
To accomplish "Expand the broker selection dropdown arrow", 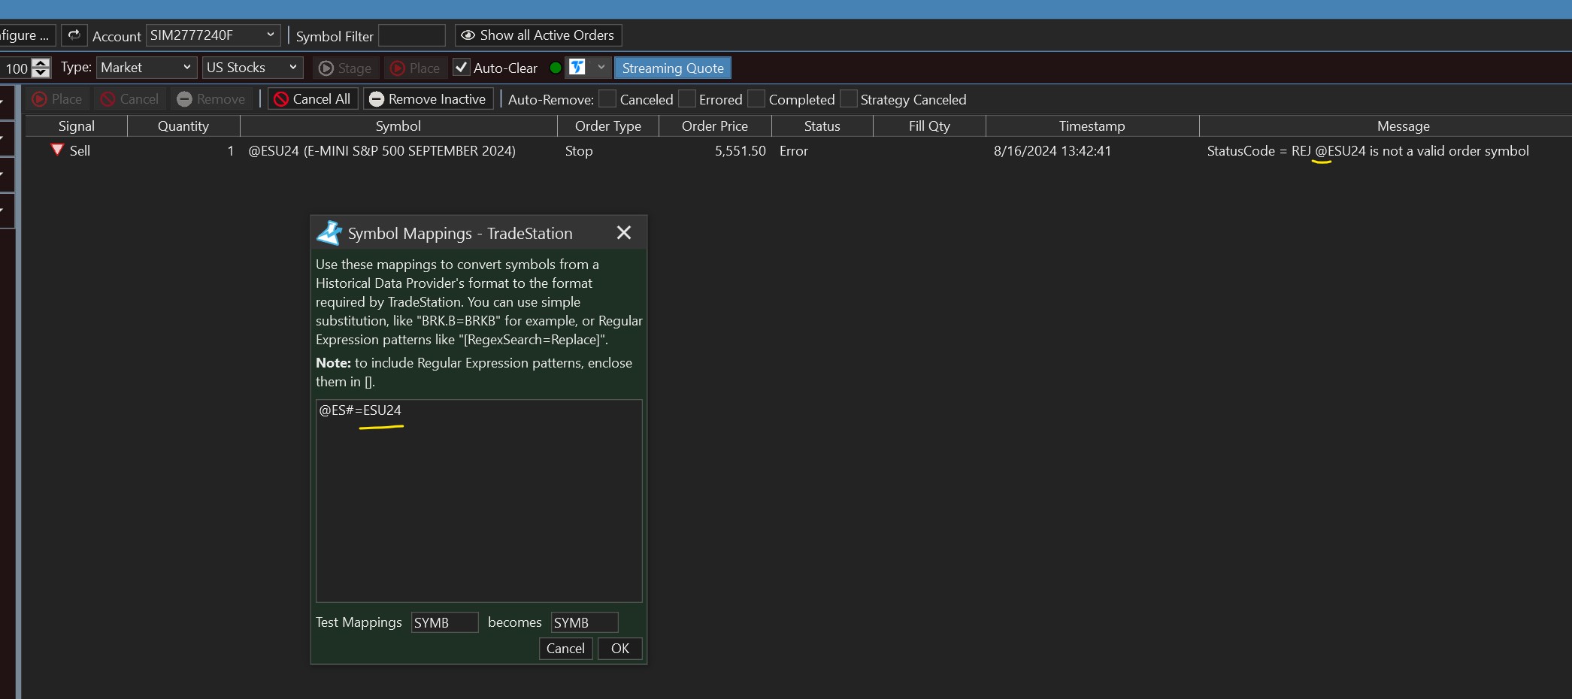I will 601,68.
